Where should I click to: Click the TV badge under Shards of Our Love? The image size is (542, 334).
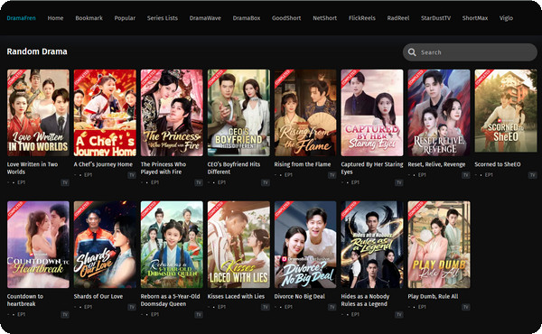[x=132, y=307]
